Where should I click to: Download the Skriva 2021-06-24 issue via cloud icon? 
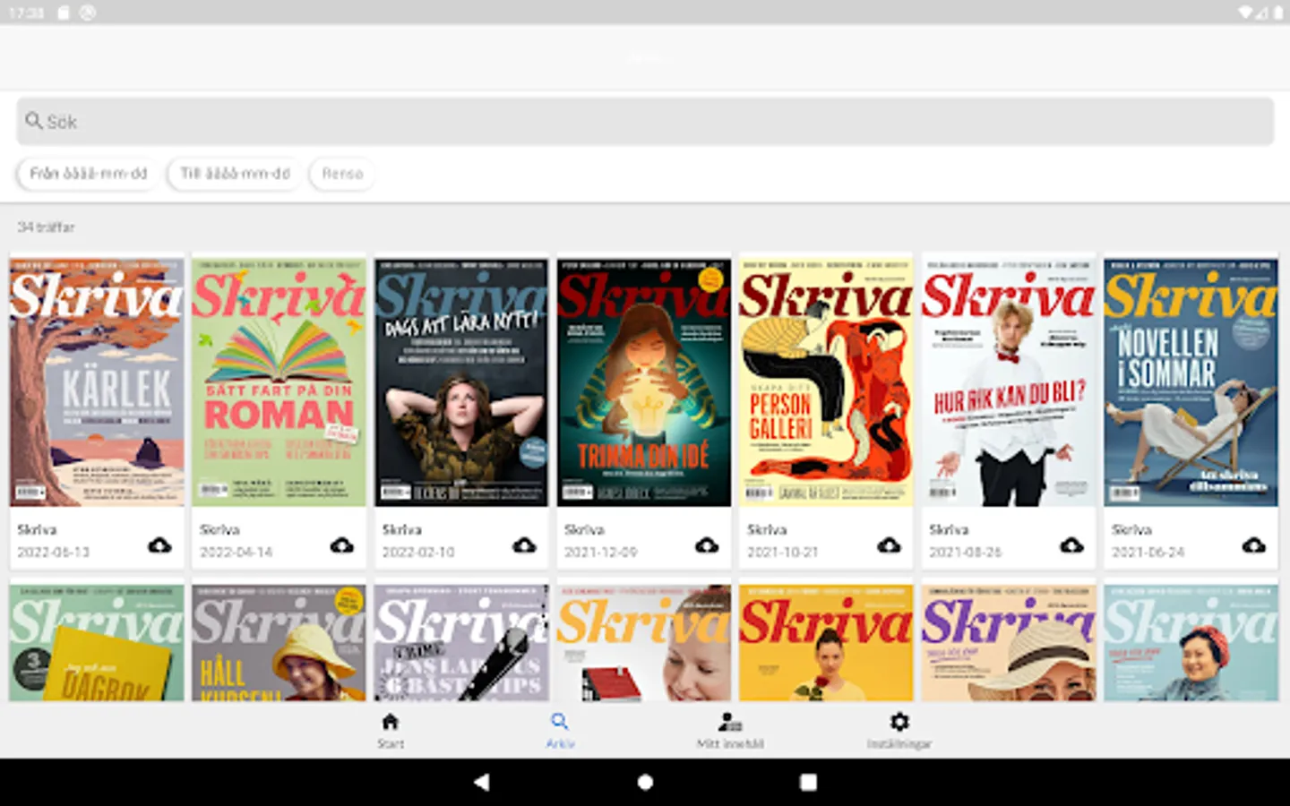click(x=1254, y=545)
